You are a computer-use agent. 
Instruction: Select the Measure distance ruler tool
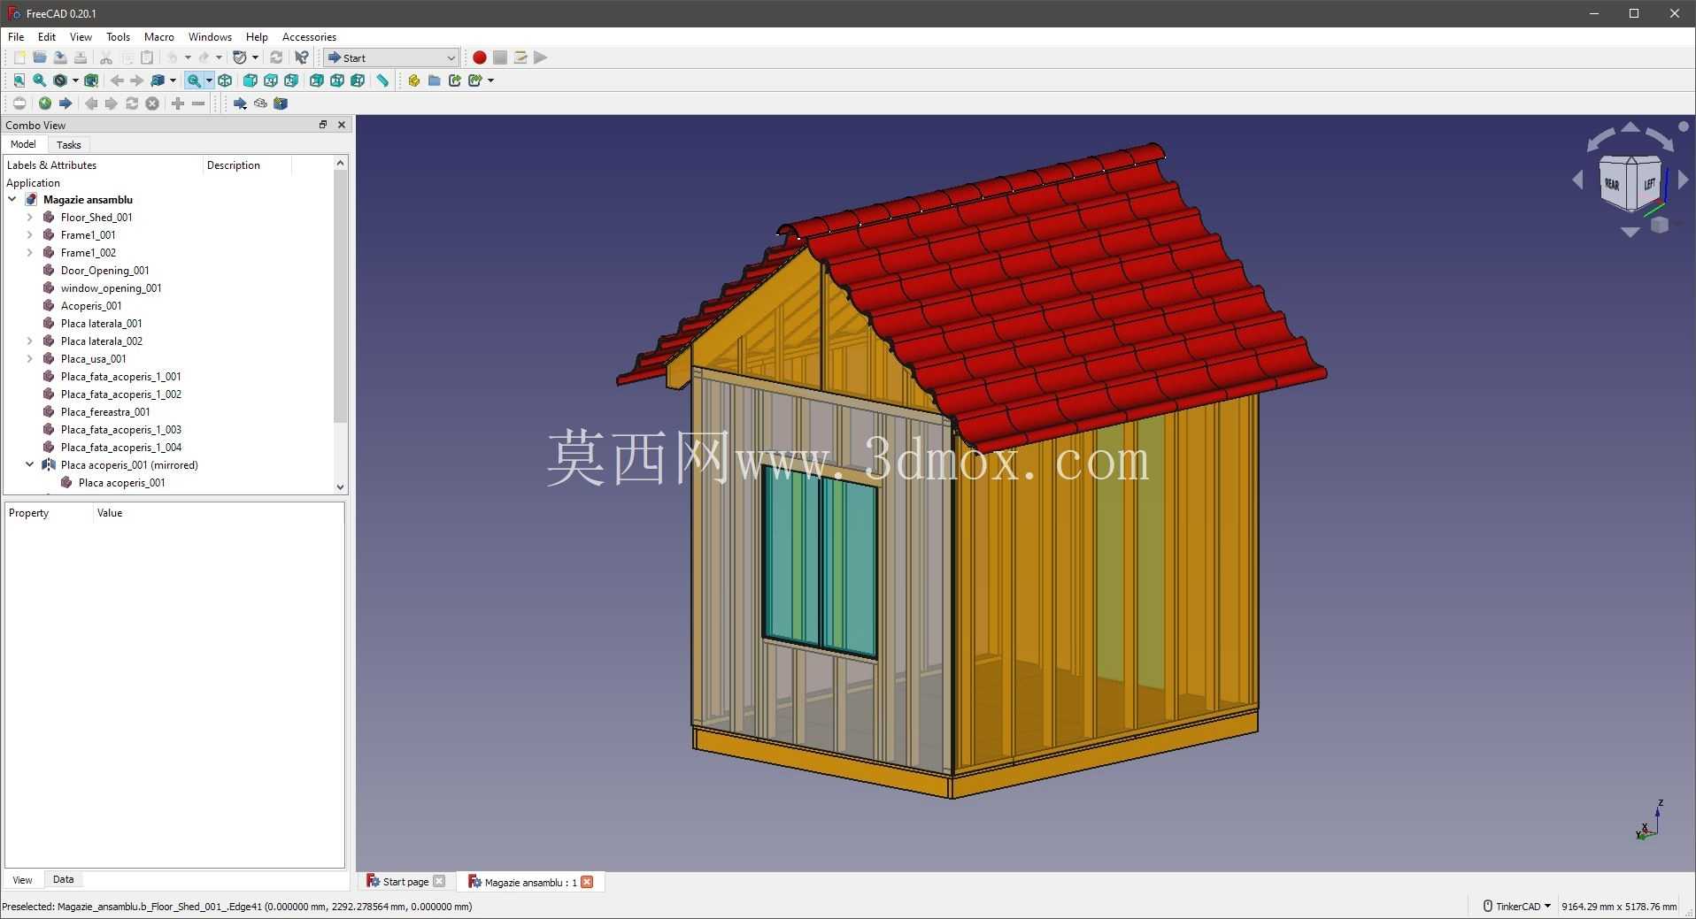(x=382, y=80)
